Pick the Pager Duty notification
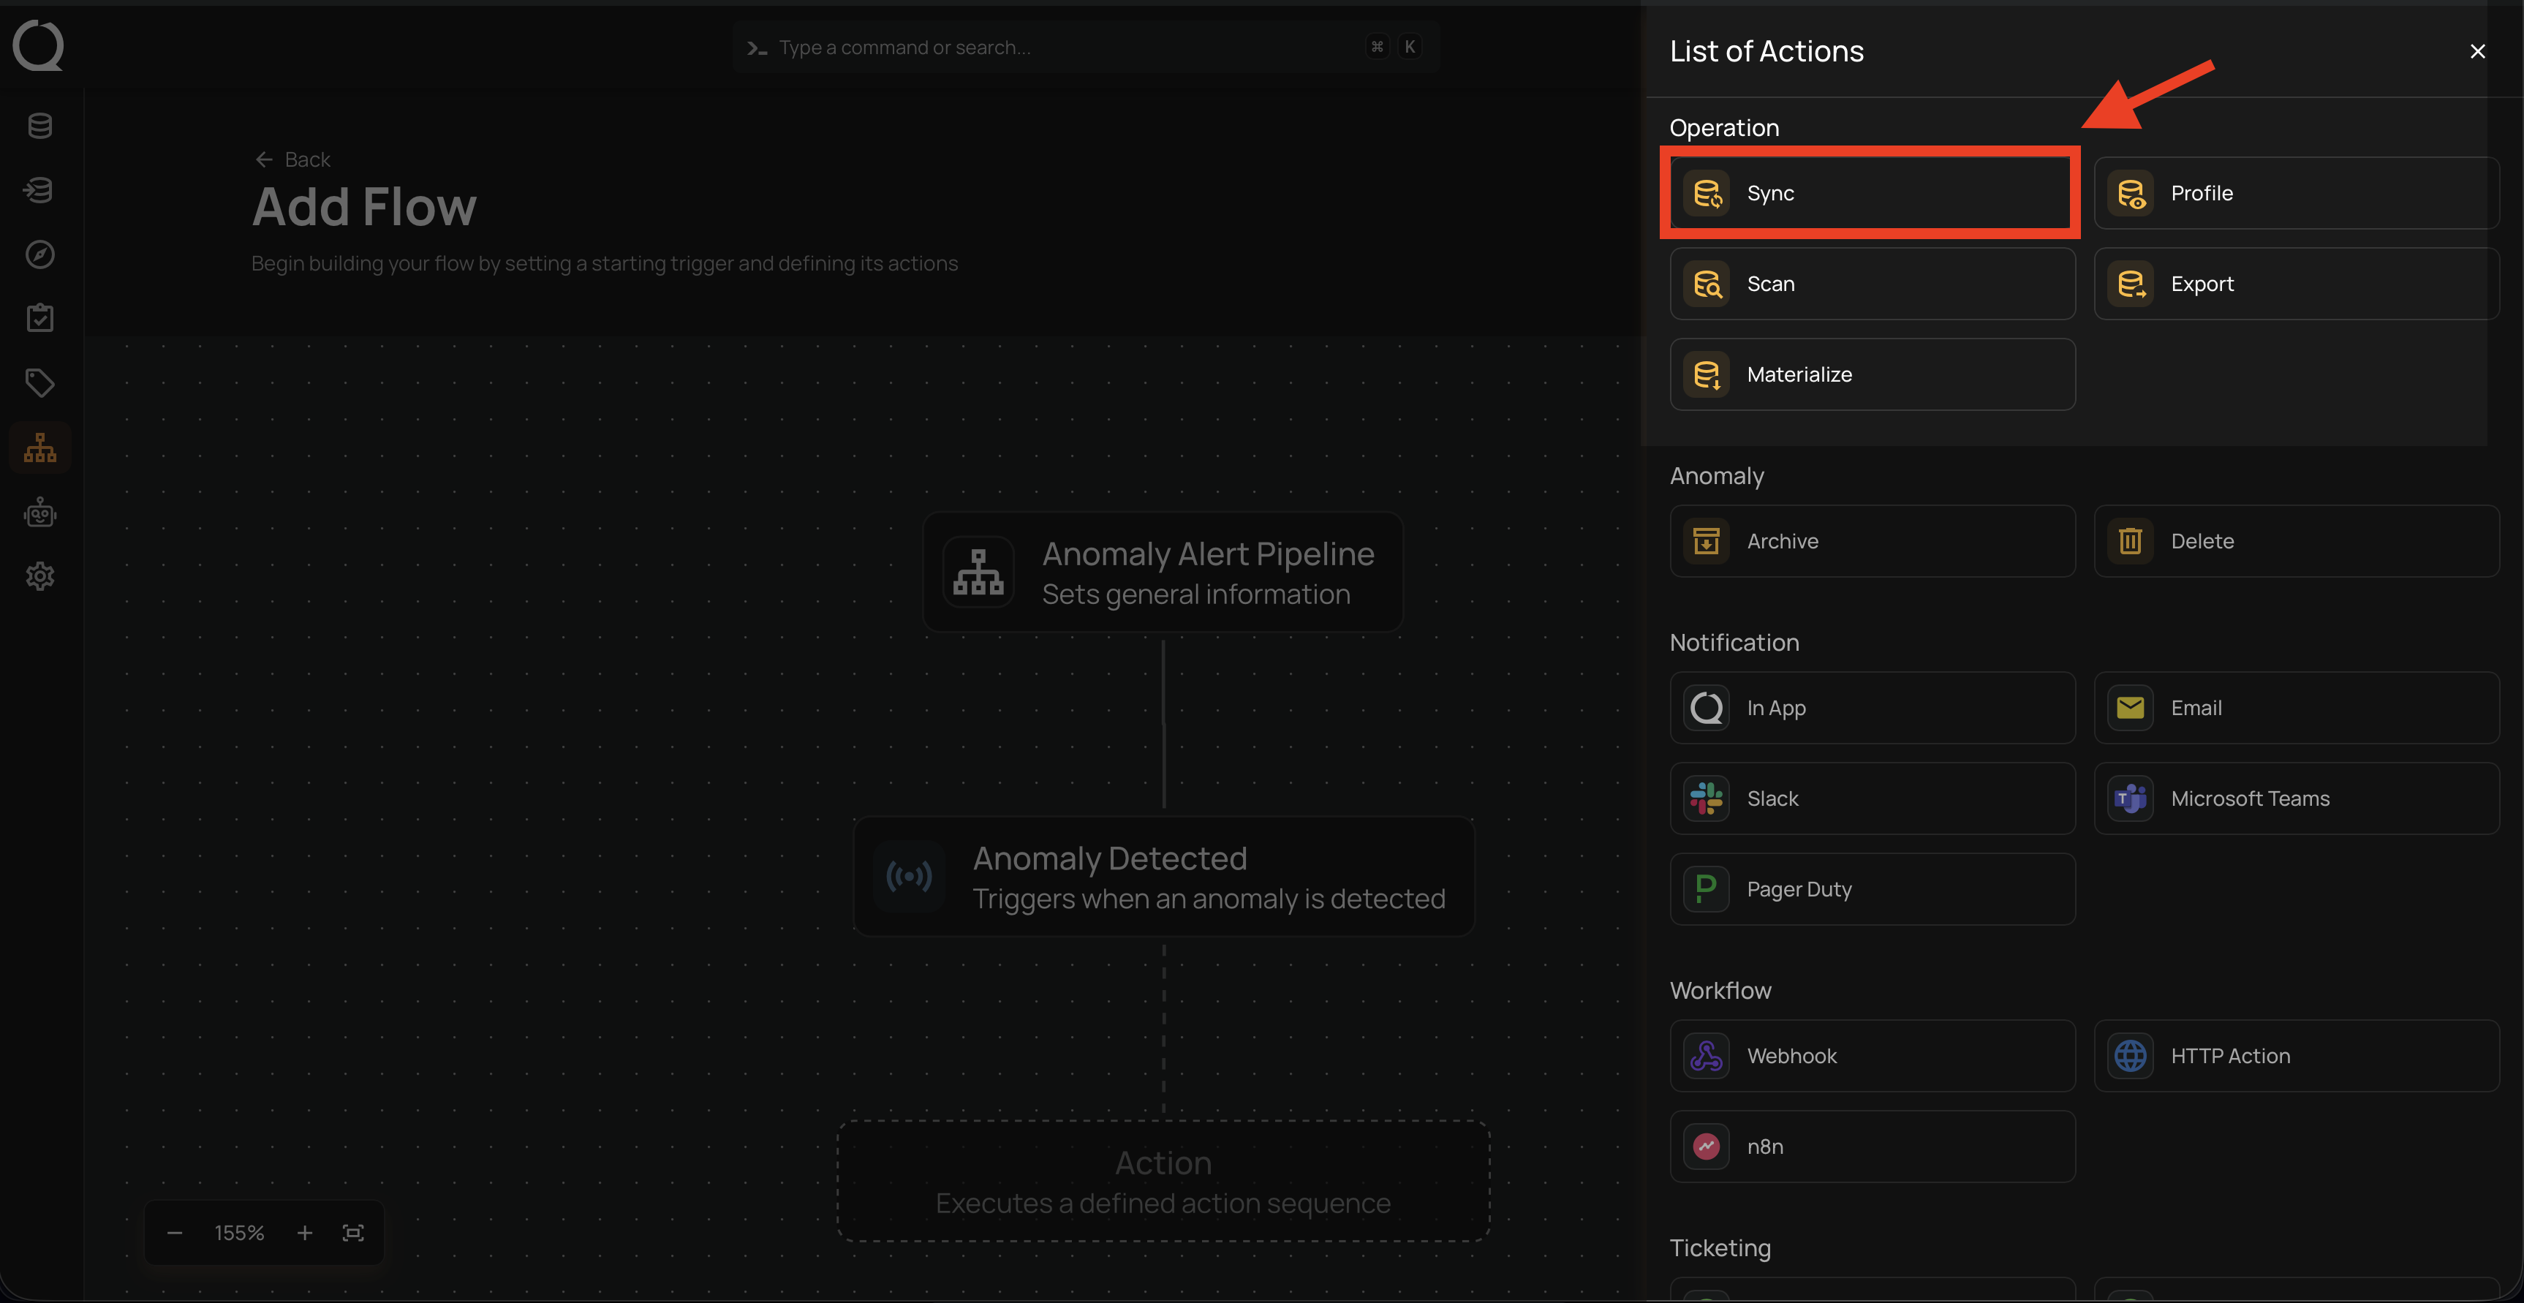The height and width of the screenshot is (1303, 2524). pos(1870,888)
